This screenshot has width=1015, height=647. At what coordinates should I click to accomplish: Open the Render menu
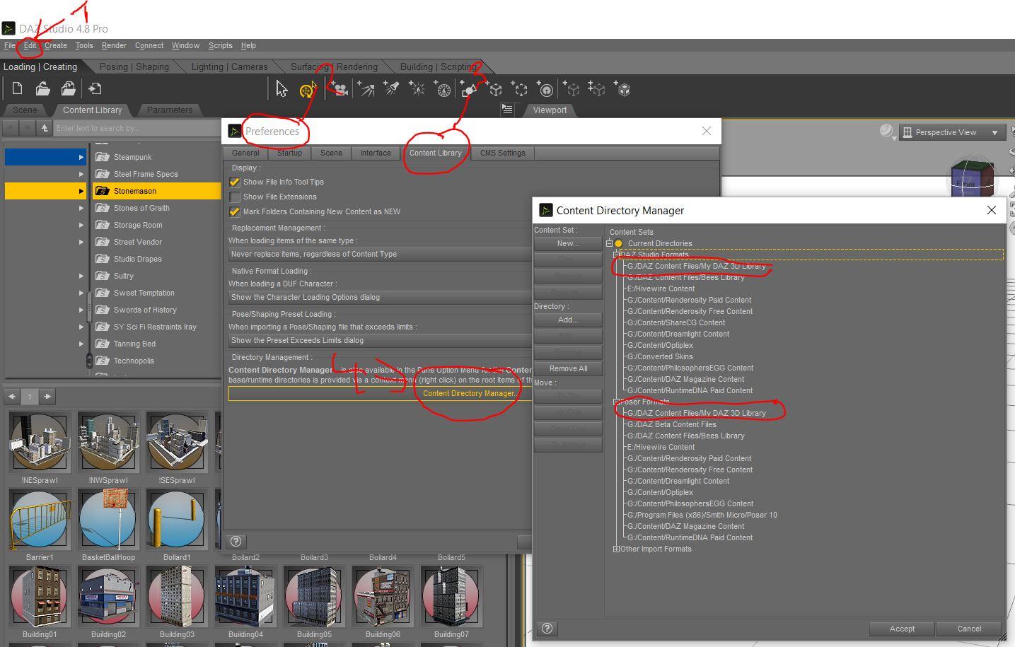[x=114, y=46]
